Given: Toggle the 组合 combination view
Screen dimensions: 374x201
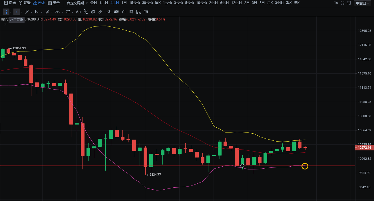Looking at the screenshot, I should coord(54,3).
